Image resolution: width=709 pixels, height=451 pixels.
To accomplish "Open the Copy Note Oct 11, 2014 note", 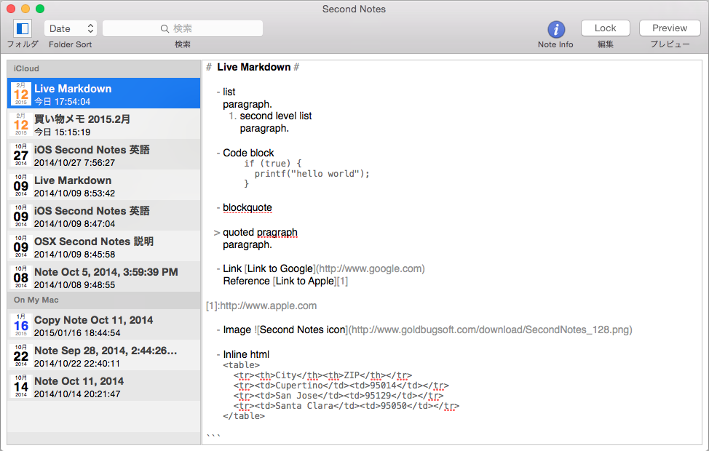I will [x=103, y=324].
